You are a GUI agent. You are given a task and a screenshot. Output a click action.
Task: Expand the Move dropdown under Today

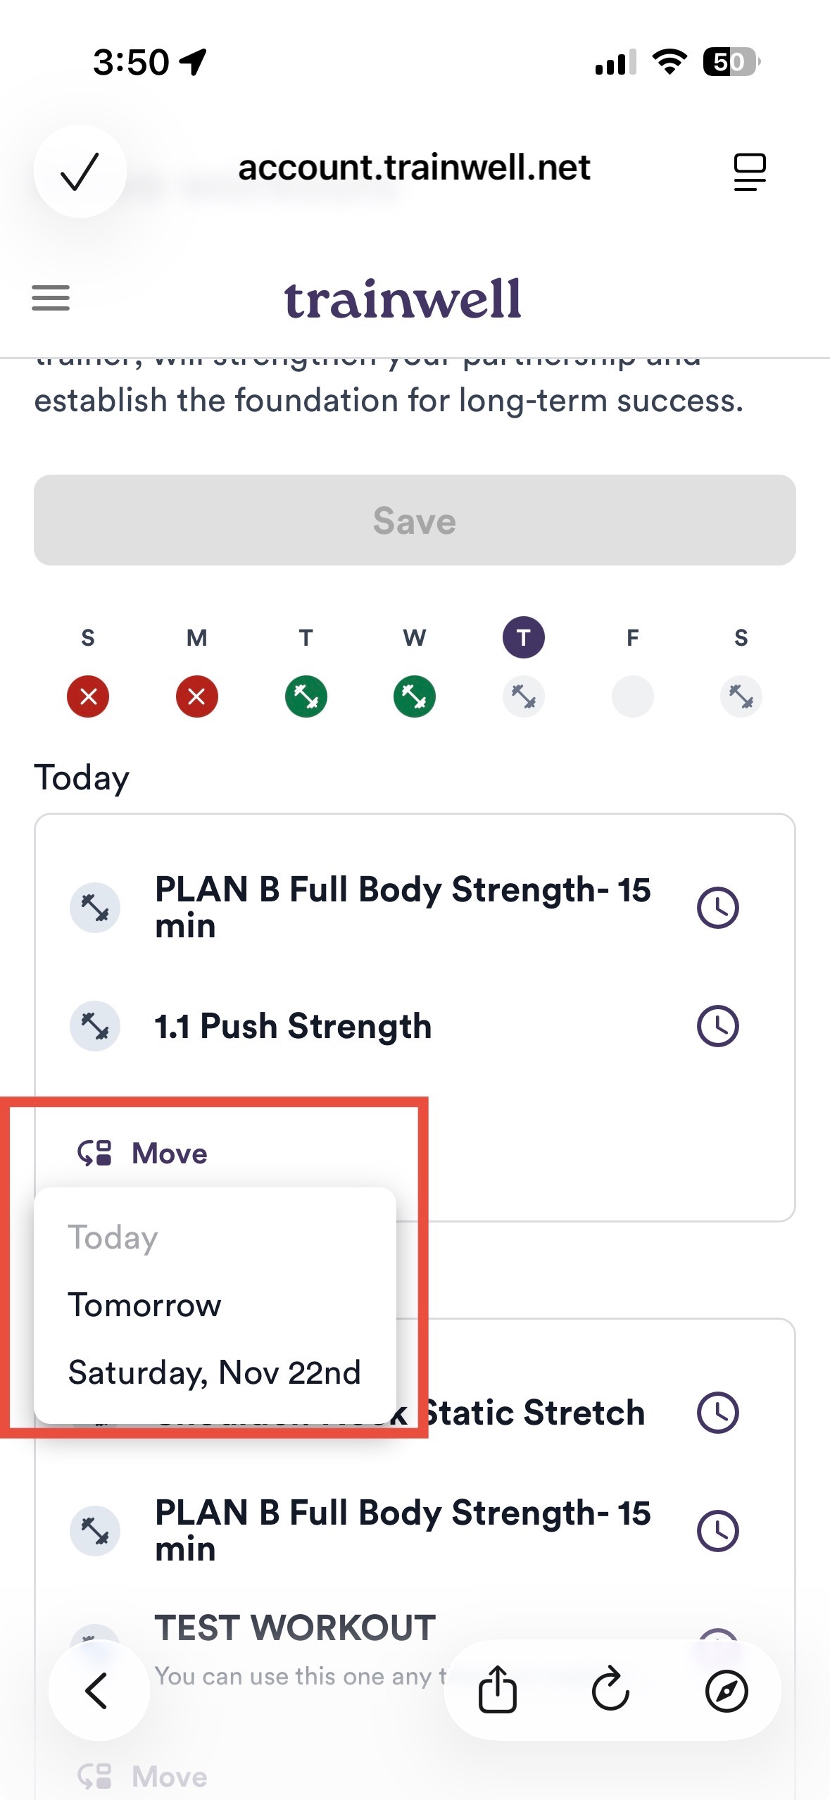(143, 1154)
